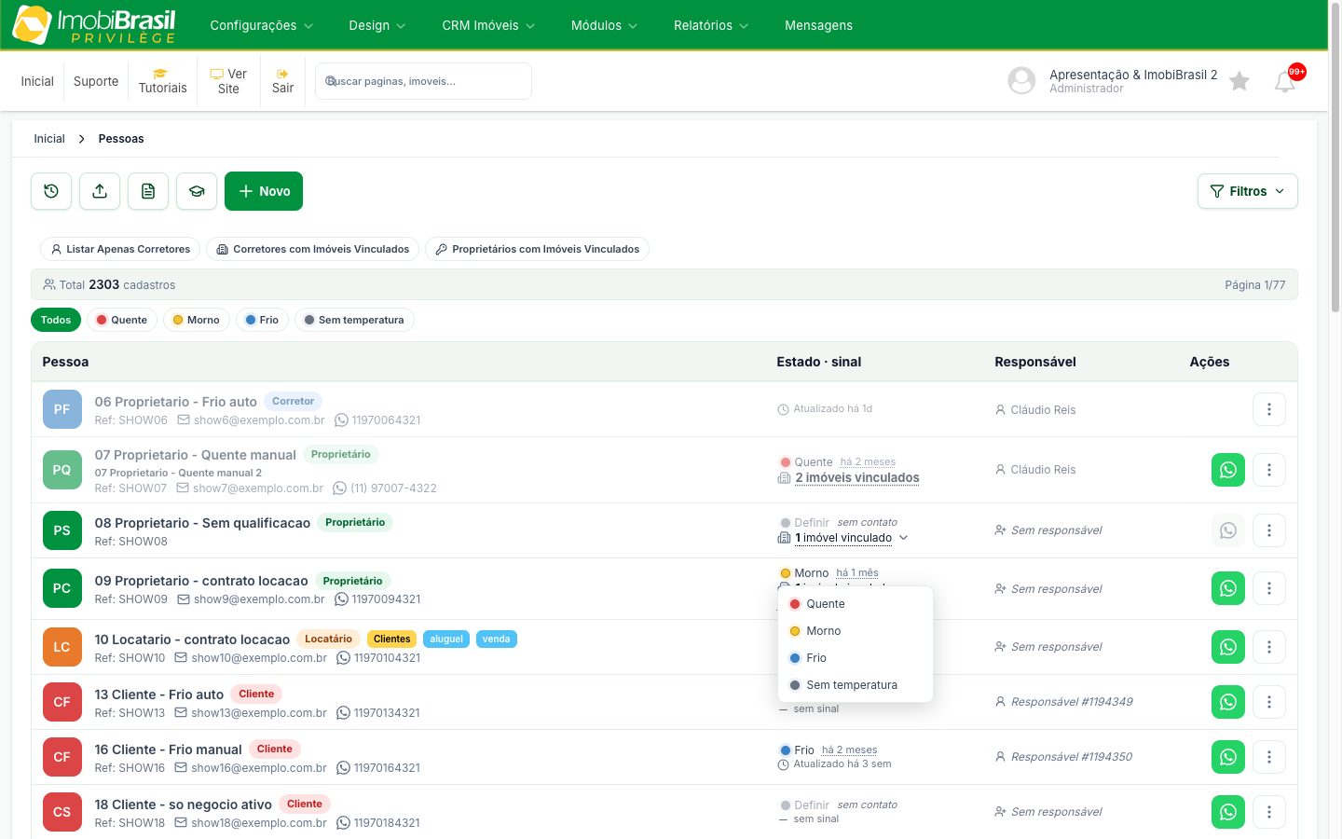
Task: Toggle Proprietários com Imóveis Vinculados filter
Action: pos(537,249)
